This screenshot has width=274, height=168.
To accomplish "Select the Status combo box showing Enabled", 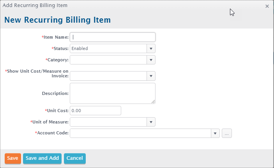I will [108, 48].
